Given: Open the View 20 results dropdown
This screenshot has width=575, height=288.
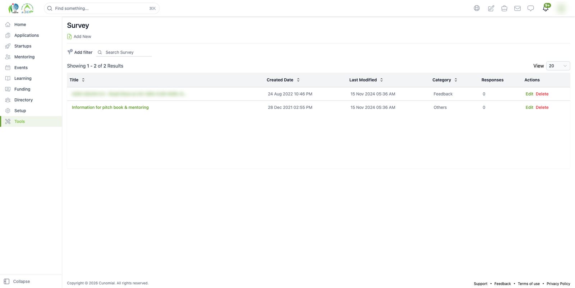Looking at the screenshot, I should pos(558,66).
